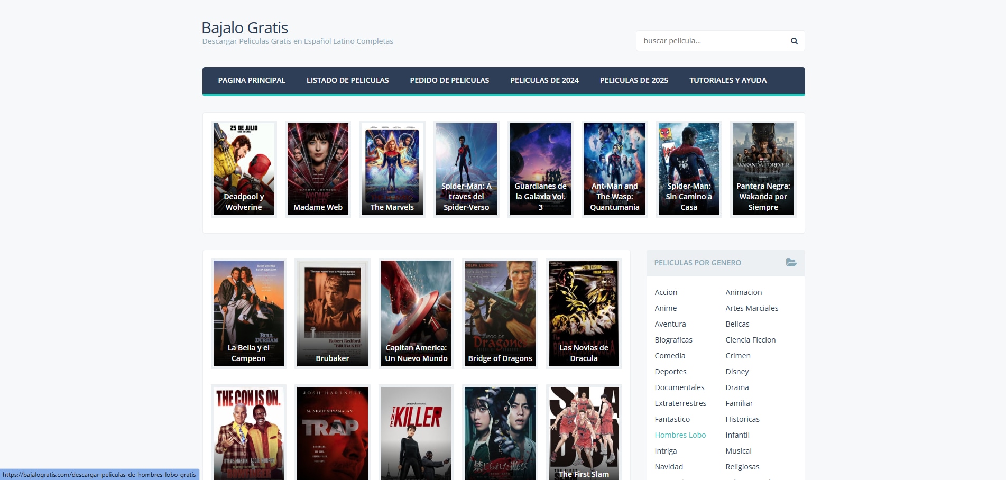Select the Ciencia Ficcion genre link

click(x=750, y=340)
